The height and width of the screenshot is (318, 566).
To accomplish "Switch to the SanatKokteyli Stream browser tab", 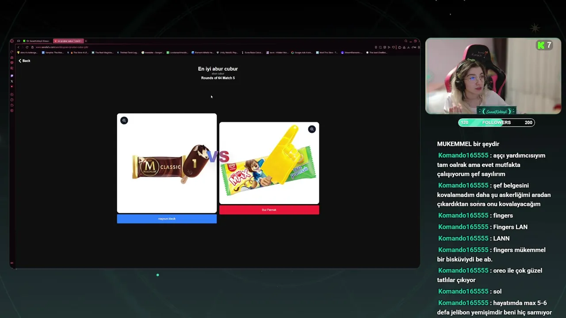I will tap(37, 41).
